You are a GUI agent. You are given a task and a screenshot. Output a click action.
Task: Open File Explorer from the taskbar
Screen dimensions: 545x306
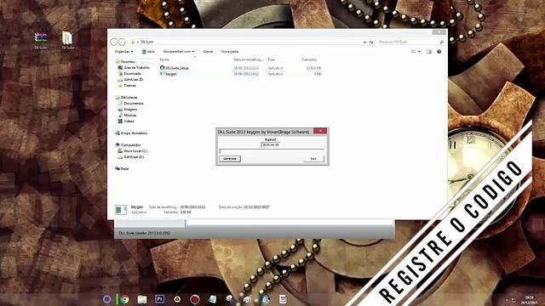(142, 299)
